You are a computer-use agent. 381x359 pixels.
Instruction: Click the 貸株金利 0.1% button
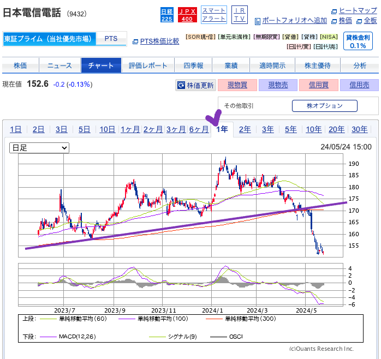[x=358, y=41]
